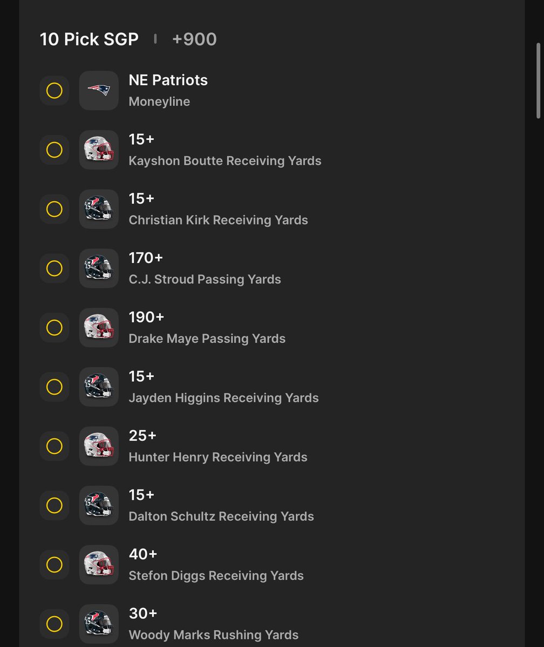The width and height of the screenshot is (544, 647).
Task: Click the Texans helmet icon beside Dalton Schultz
Action: [99, 506]
